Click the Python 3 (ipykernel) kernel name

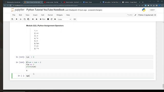coord(146,15)
